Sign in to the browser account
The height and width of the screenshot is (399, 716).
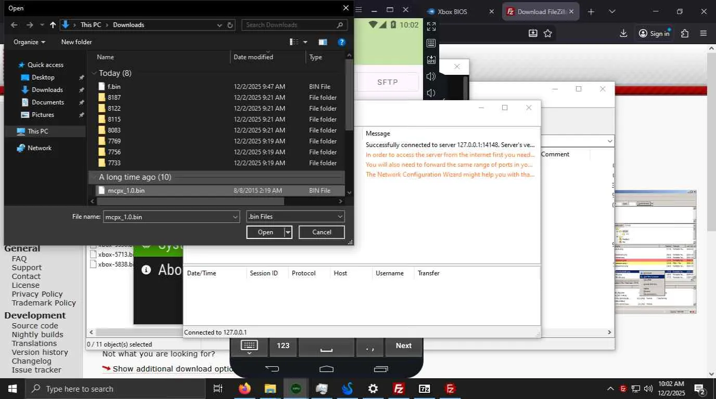pyautogui.click(x=654, y=33)
